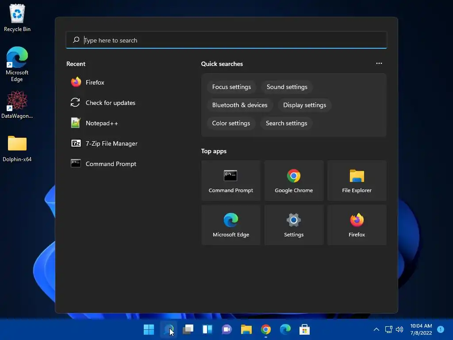Screen dimensions: 453x340
Task: Open Settings tile in Top apps
Action: 294,225
